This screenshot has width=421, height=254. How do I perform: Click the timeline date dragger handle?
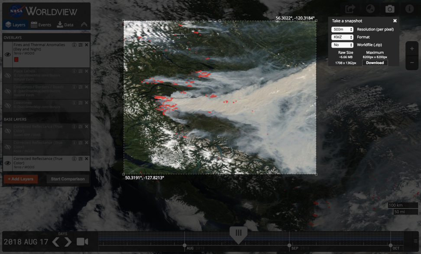click(x=238, y=234)
